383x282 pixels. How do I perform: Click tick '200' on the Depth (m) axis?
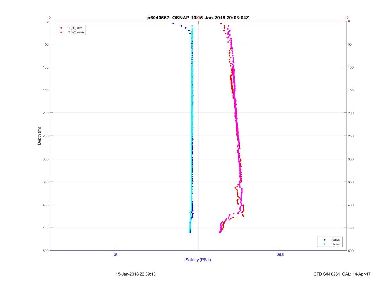45,113
